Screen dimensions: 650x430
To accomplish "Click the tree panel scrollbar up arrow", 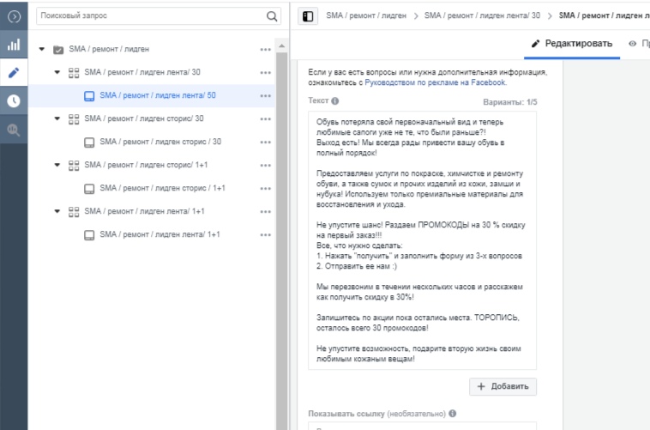I will (x=282, y=46).
